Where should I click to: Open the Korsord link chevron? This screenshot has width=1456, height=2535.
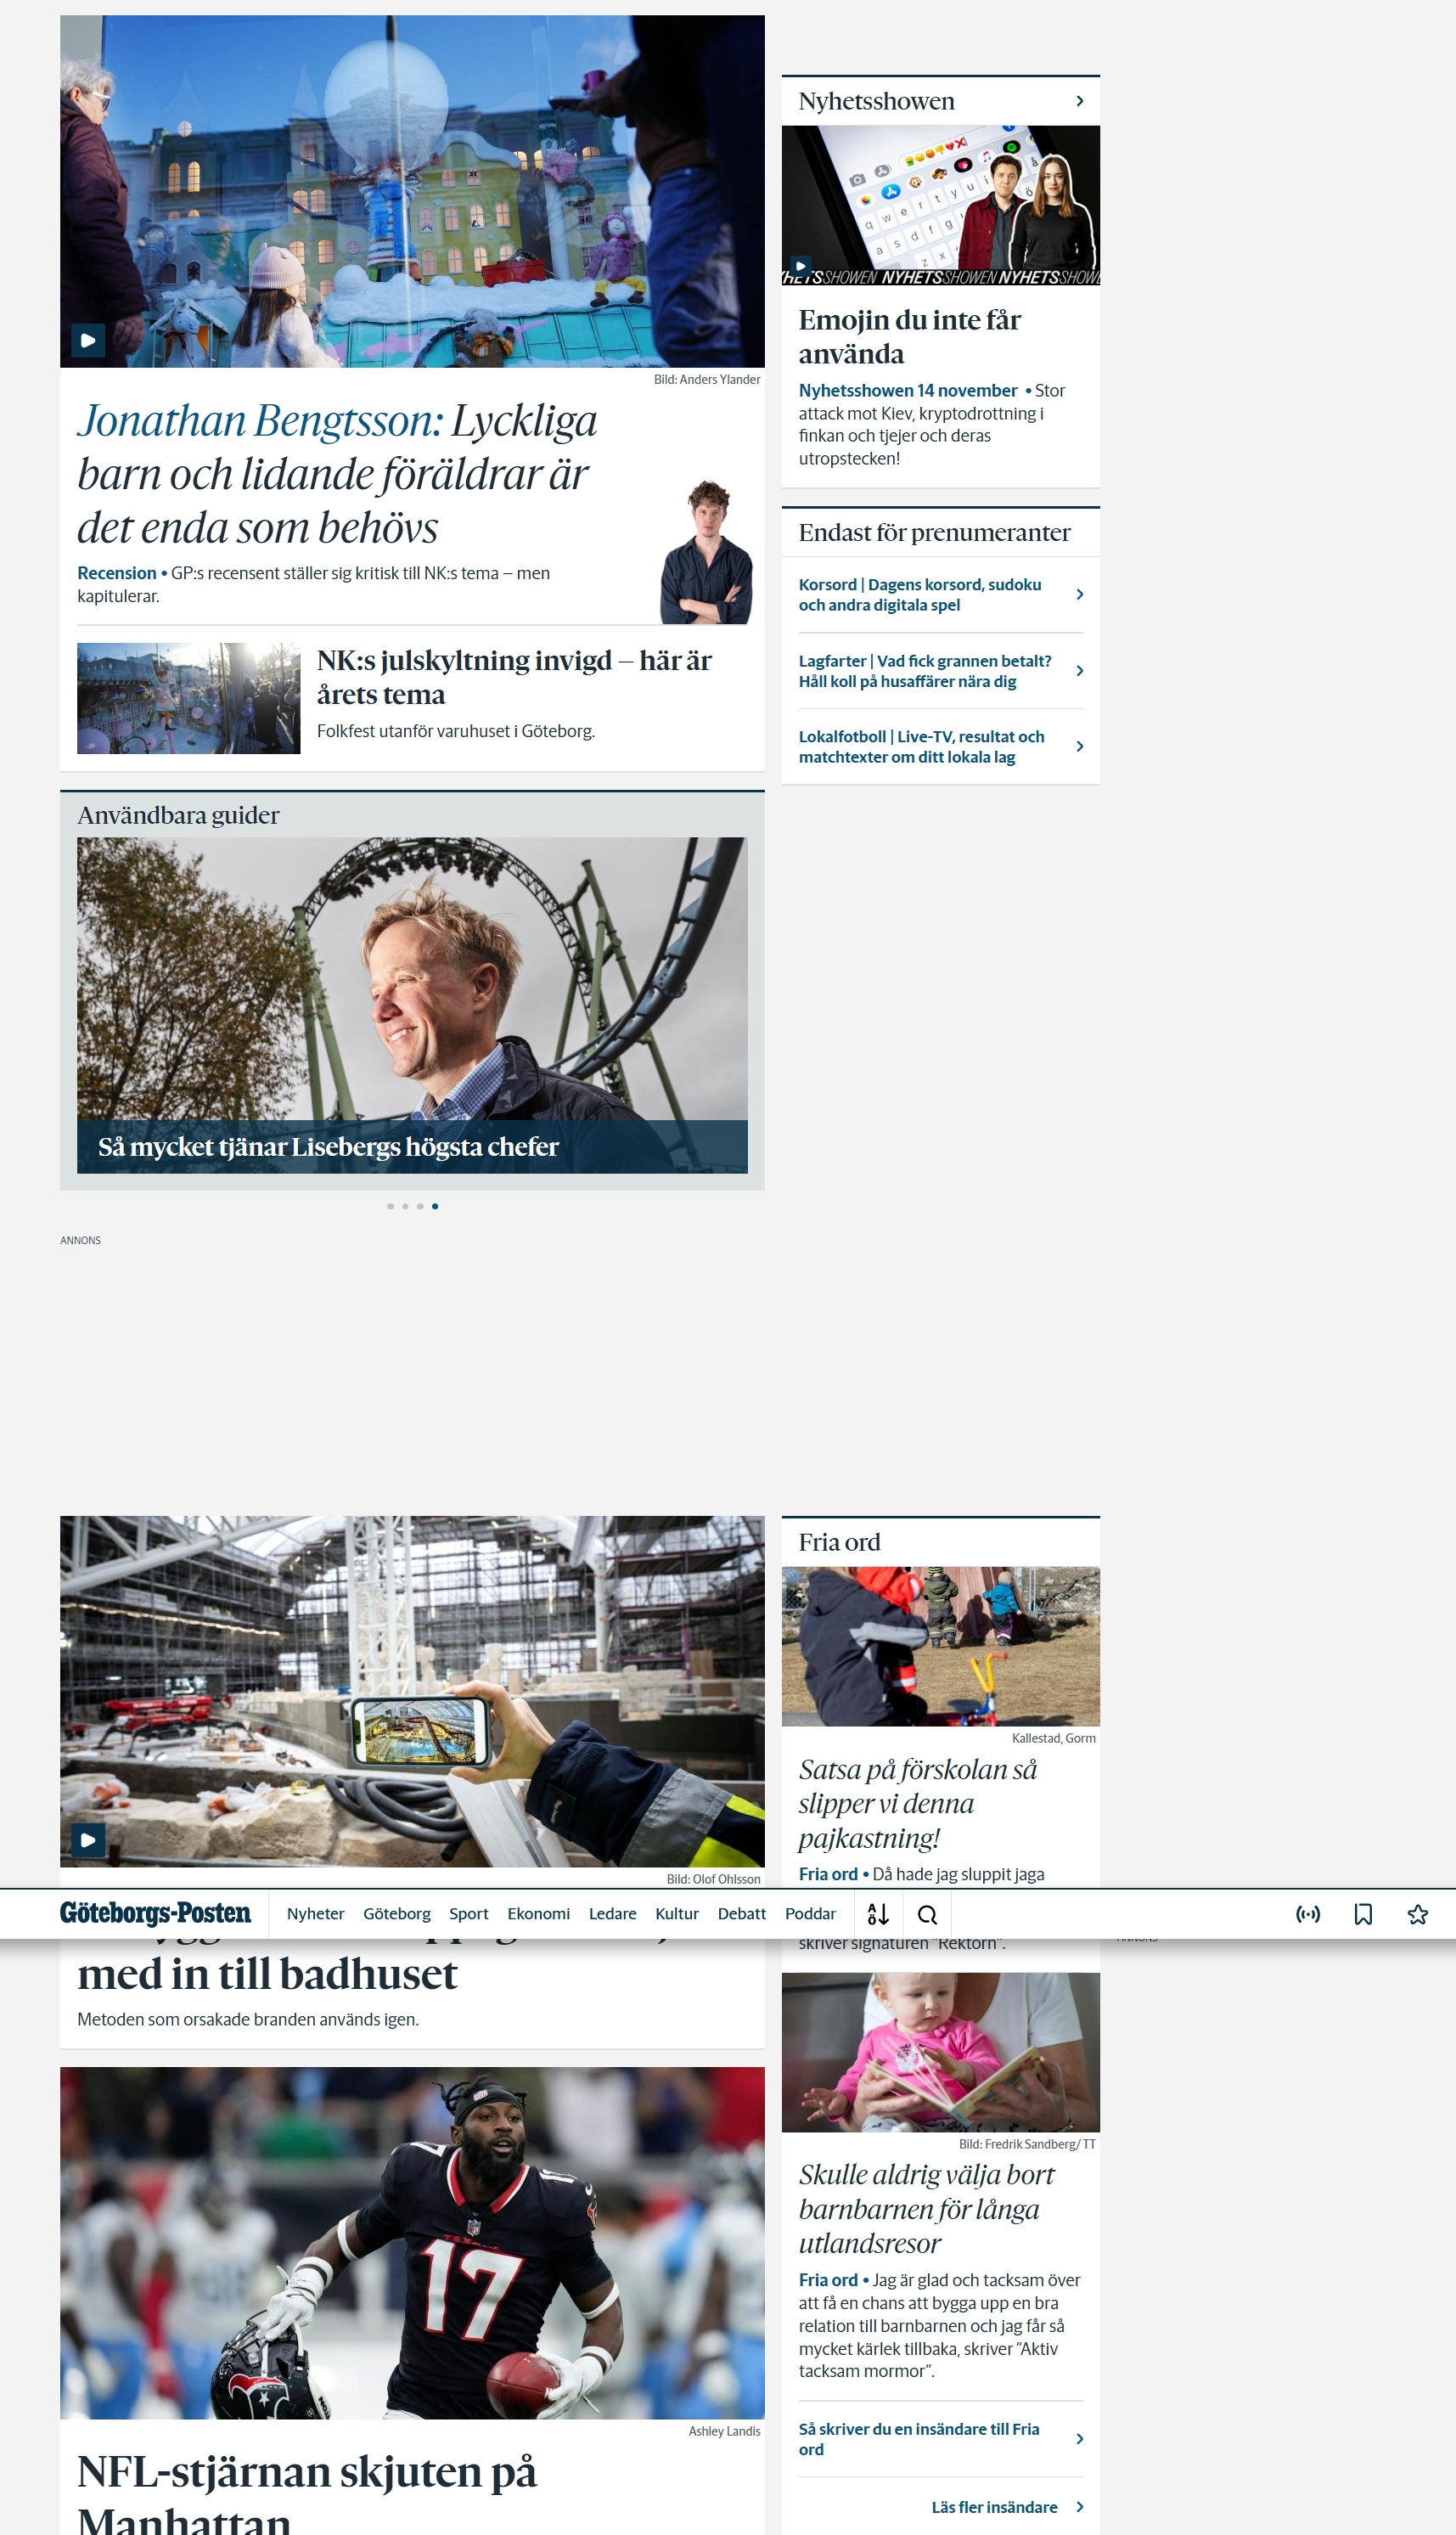pyautogui.click(x=1079, y=594)
